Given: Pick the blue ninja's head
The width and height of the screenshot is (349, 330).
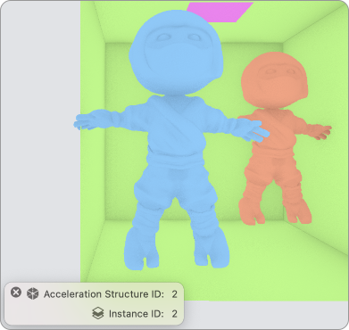Looking at the screenshot, I should click(176, 53).
